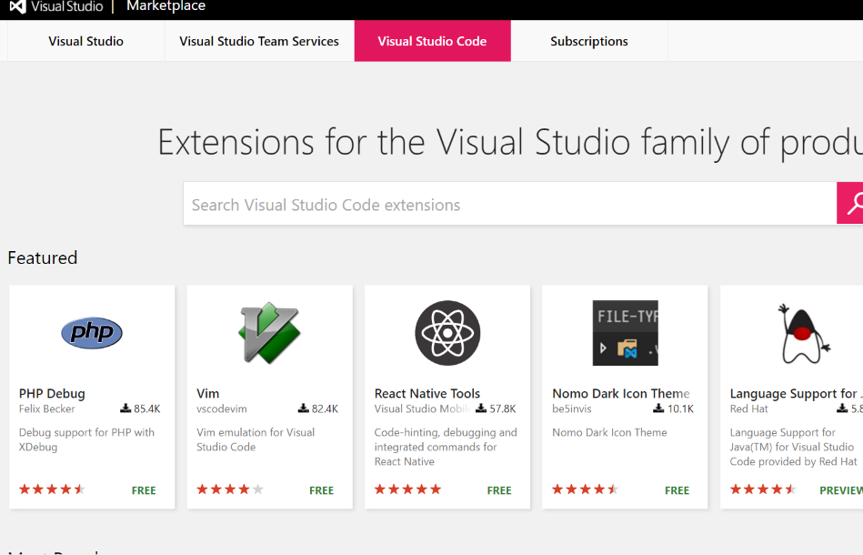Click publisher name Visual Studio Mobile
This screenshot has height=555, width=863.
[x=423, y=409]
